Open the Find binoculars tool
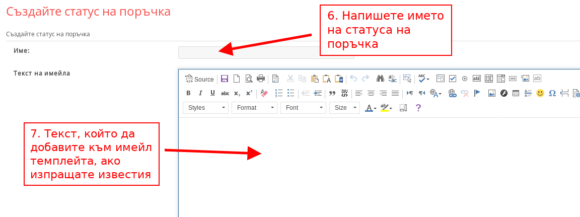The width and height of the screenshot is (580, 217). pyautogui.click(x=380, y=79)
